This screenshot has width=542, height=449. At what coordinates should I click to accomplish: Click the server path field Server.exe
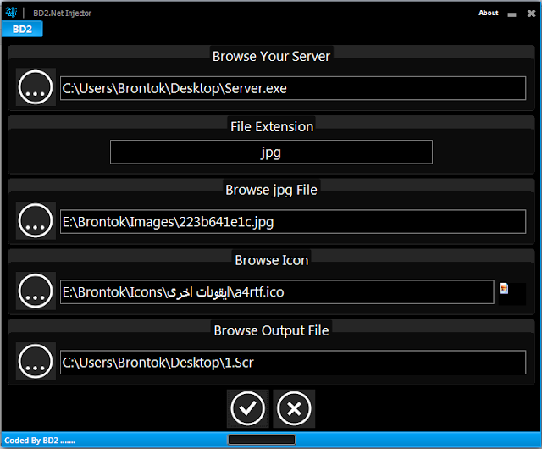[293, 88]
